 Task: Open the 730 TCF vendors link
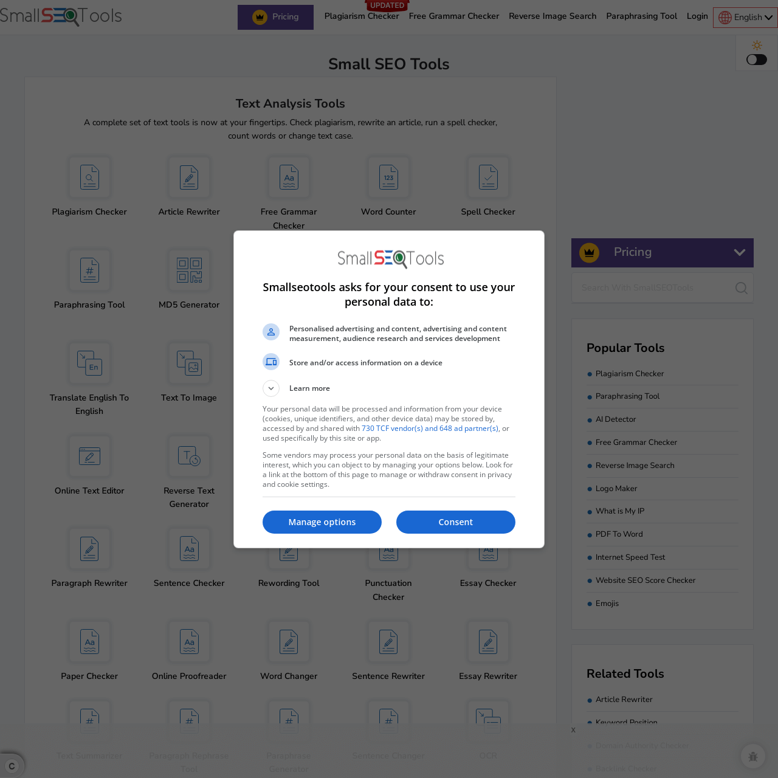pos(430,428)
